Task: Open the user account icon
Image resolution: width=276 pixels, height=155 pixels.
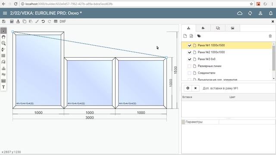Action: (260, 13)
